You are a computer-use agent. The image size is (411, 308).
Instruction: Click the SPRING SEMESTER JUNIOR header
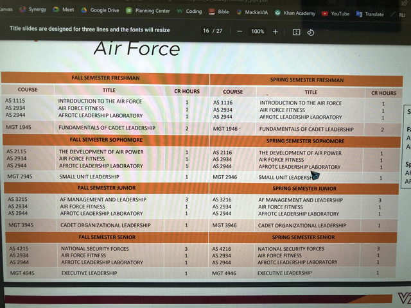click(x=304, y=188)
